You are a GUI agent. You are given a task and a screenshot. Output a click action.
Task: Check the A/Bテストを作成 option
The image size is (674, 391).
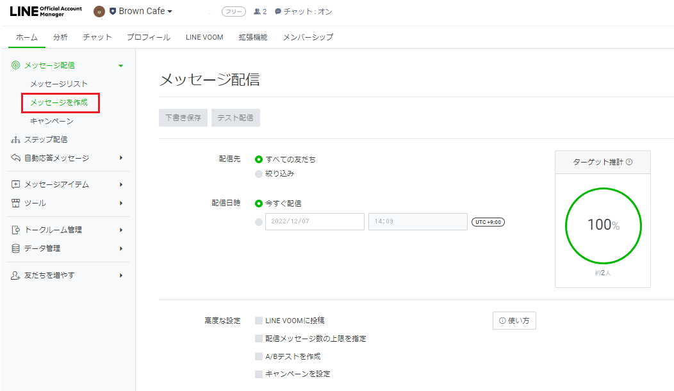point(259,356)
